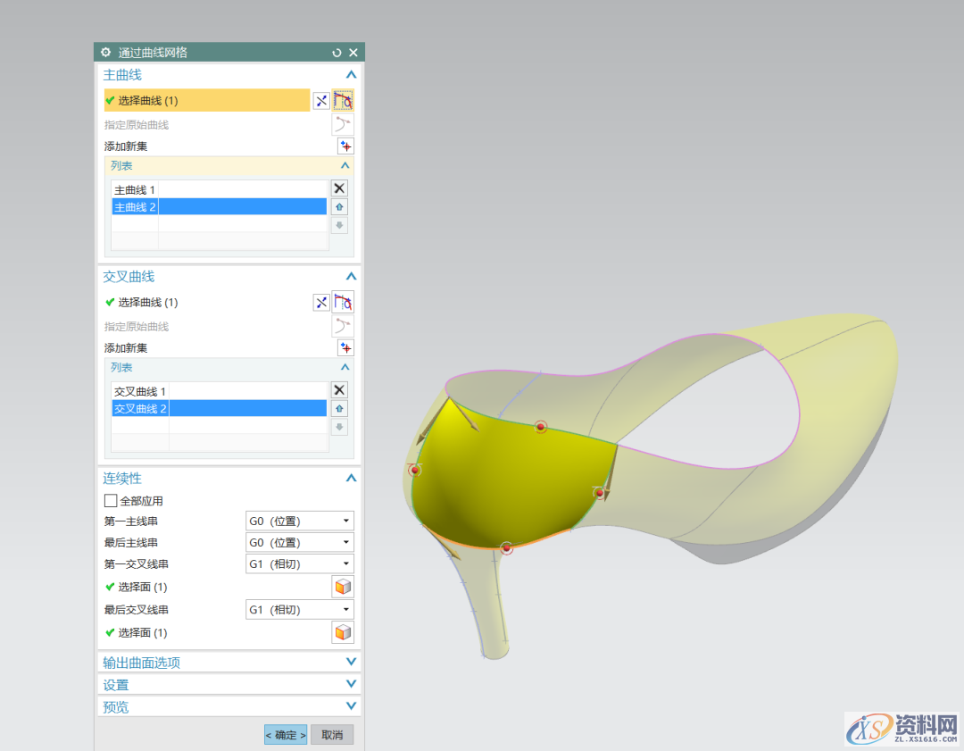Open 第一交叉线串 G1 dropdown

(x=300, y=563)
